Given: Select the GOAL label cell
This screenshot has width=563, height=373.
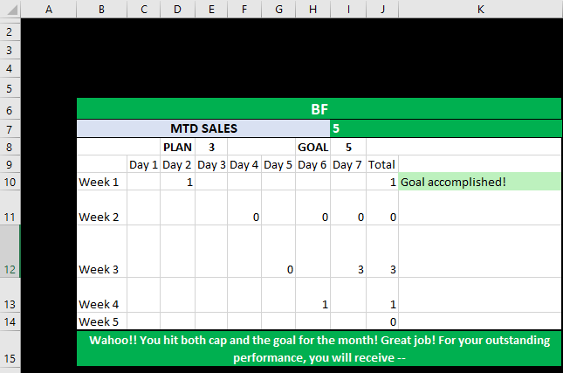Looking at the screenshot, I should (312, 147).
